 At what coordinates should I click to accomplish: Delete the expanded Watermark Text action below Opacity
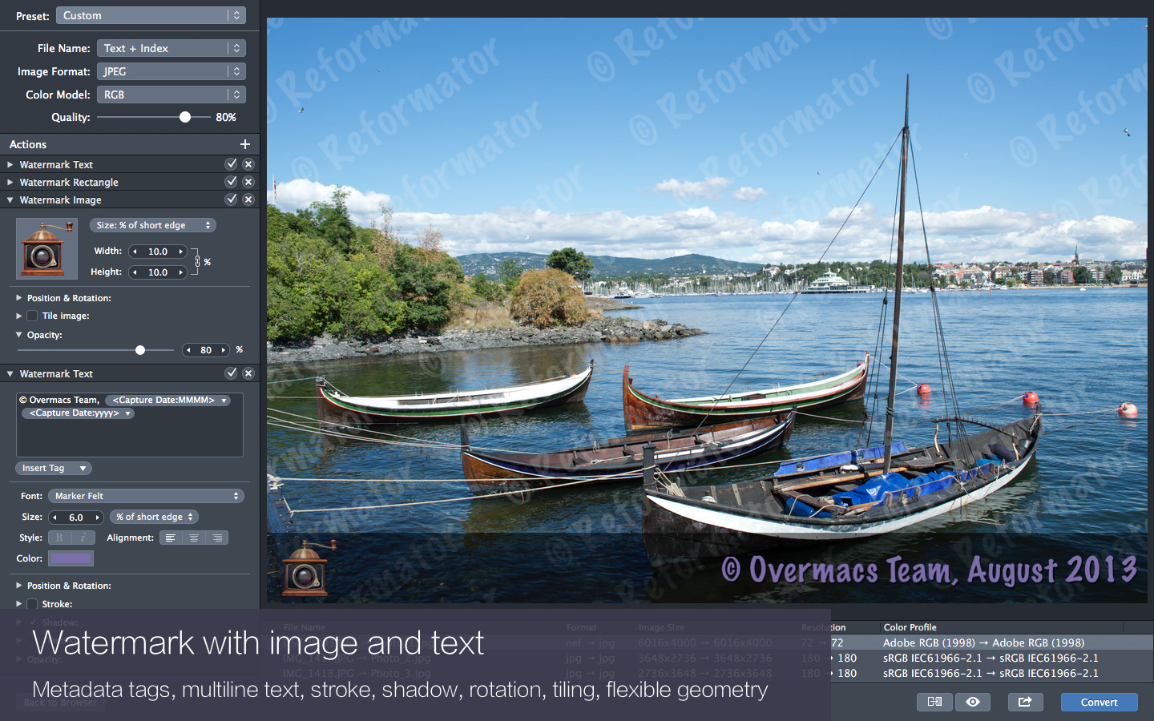coord(248,373)
